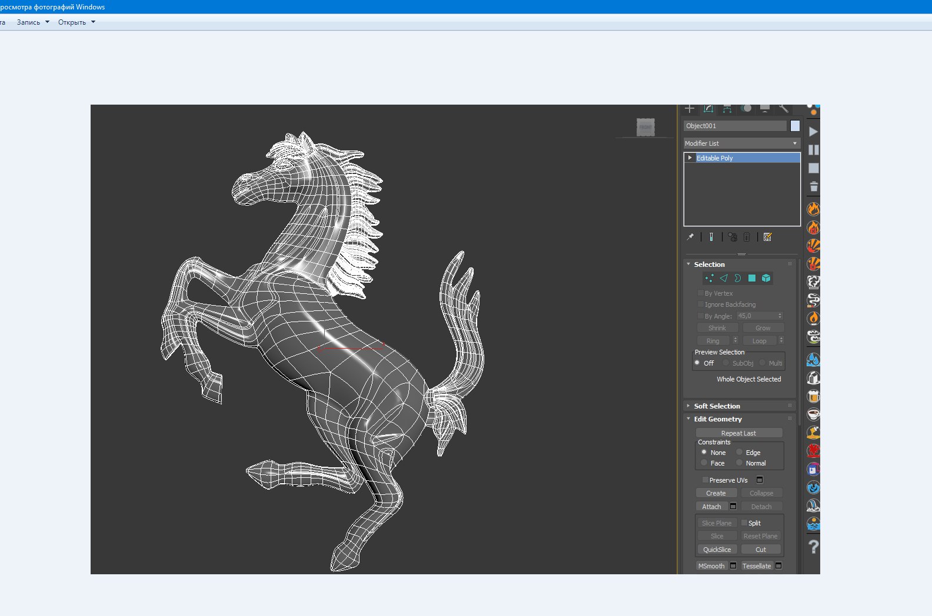Open the Modify panel tab
The width and height of the screenshot is (932, 616).
(708, 109)
